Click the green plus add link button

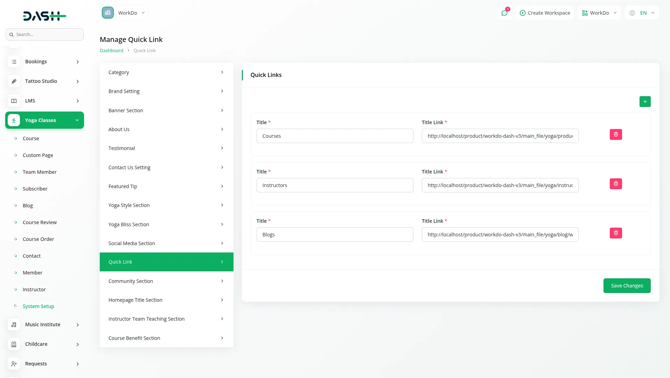point(645,102)
